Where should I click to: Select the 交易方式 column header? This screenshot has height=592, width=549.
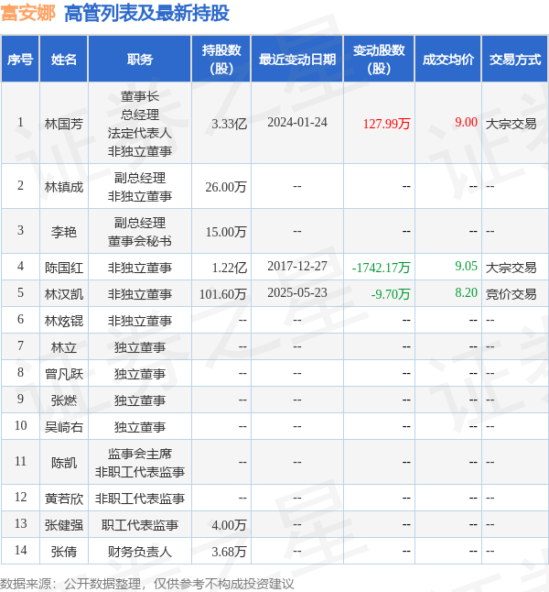(515, 60)
